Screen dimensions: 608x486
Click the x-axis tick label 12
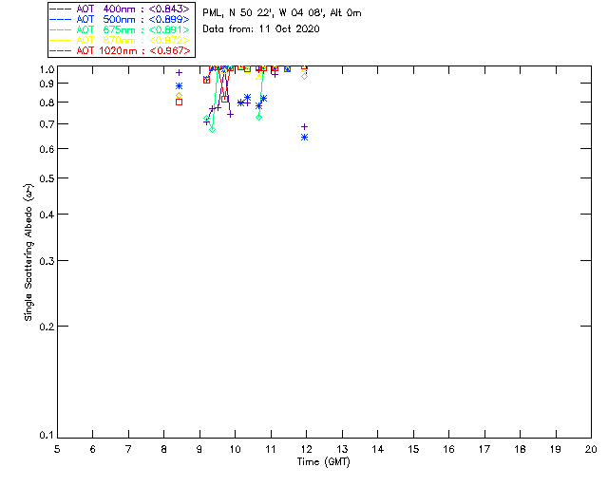point(306,449)
